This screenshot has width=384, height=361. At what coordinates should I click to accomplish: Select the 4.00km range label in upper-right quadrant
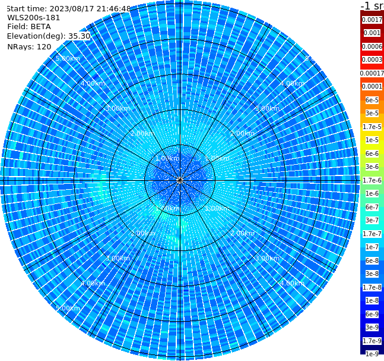pyautogui.click(x=292, y=83)
